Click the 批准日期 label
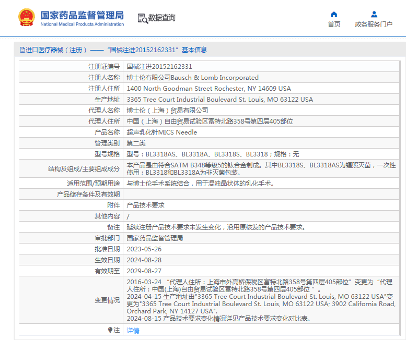The height and width of the screenshot is (340, 406). pos(107,249)
